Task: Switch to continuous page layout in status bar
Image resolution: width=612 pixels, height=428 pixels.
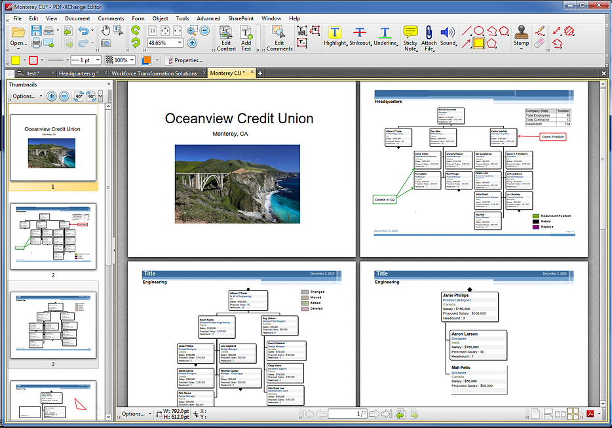Action: coord(548,414)
